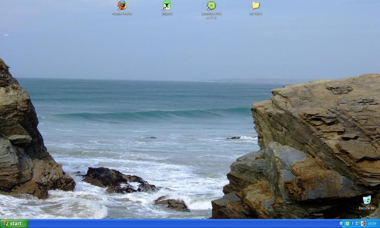Open the Start menu
This screenshot has width=380, height=228.
(x=14, y=224)
